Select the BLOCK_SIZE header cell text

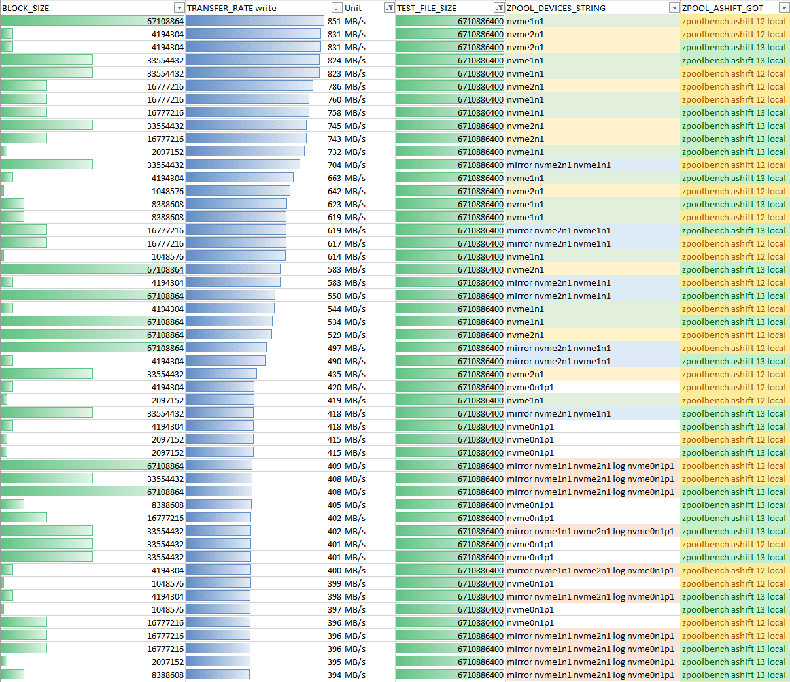coord(26,8)
